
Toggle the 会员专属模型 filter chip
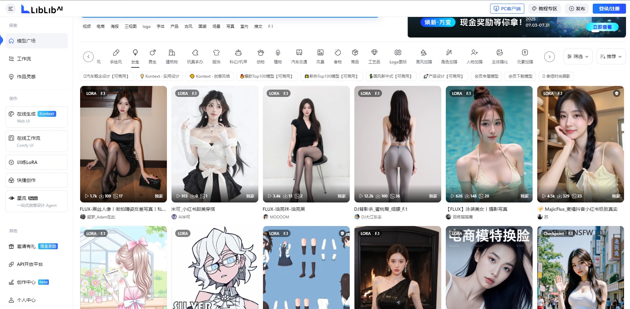486,76
